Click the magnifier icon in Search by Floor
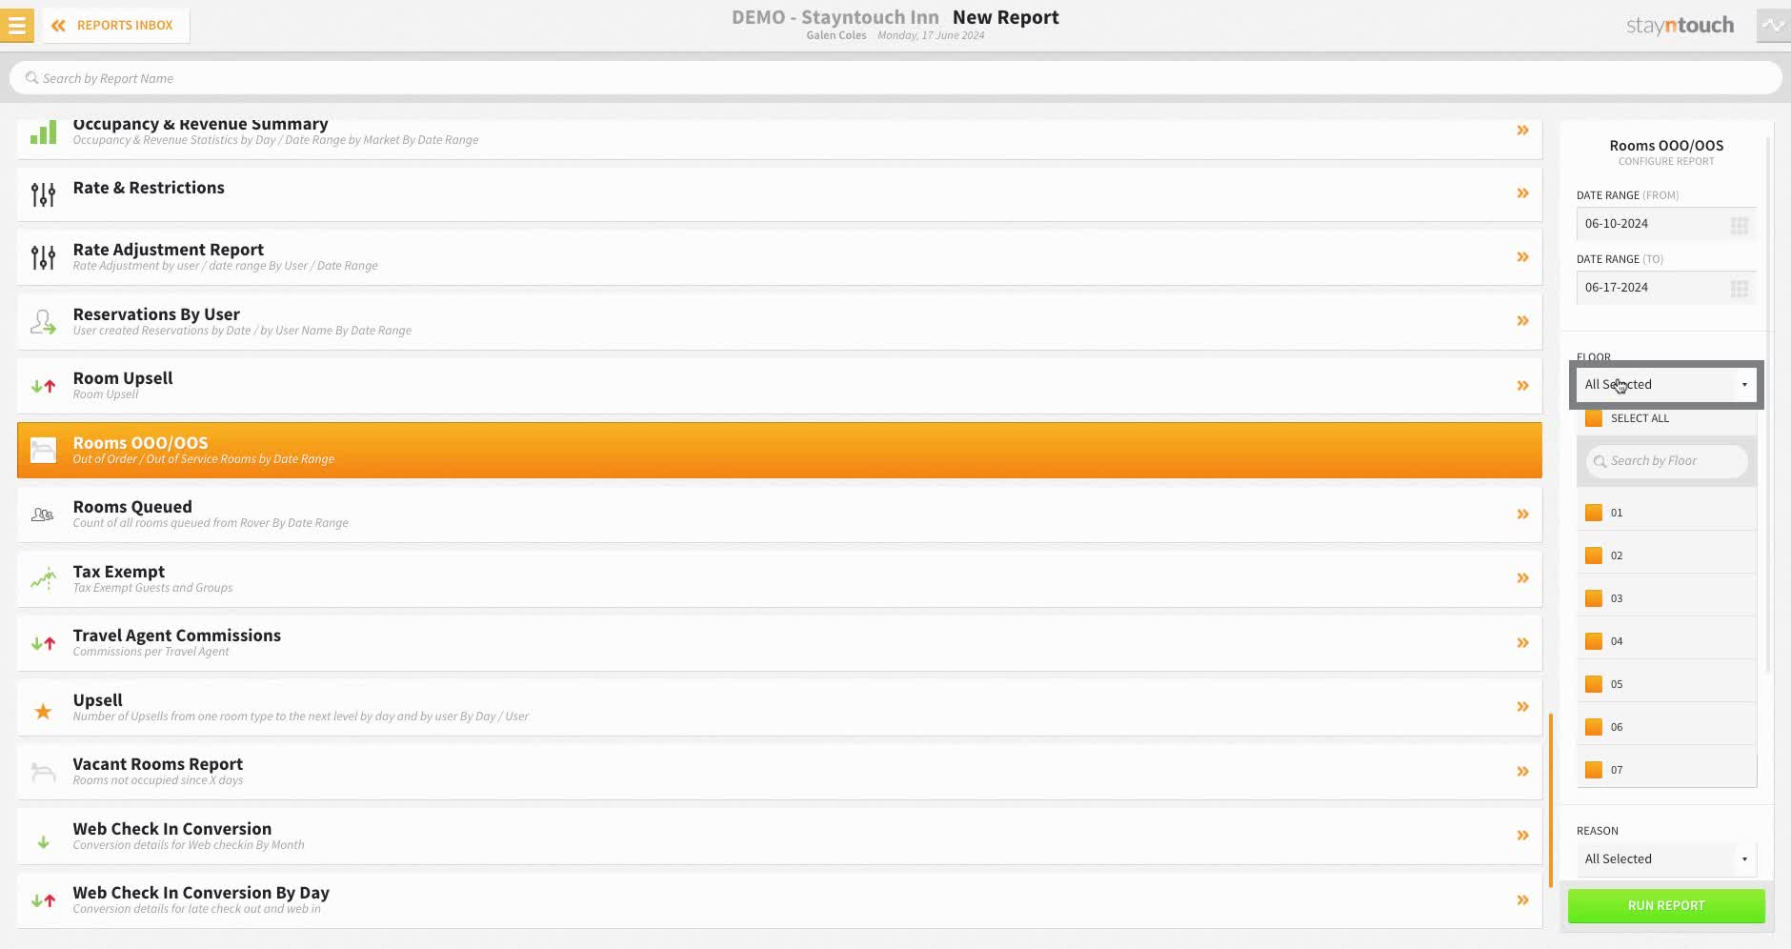 point(1600,461)
